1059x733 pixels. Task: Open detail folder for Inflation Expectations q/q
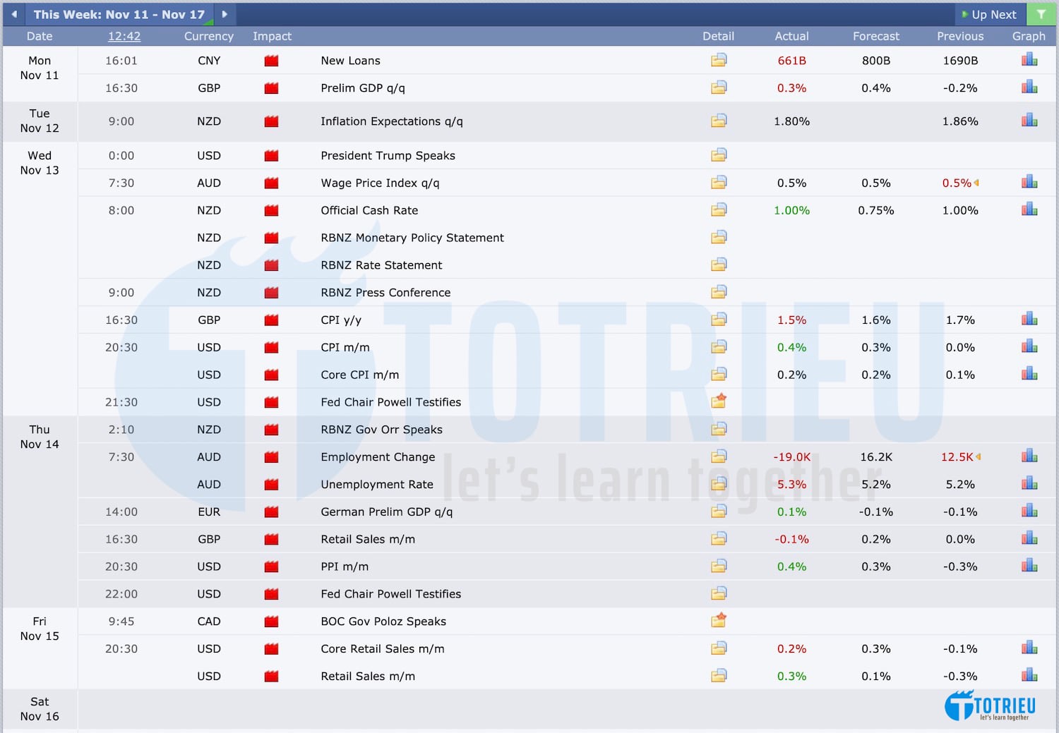point(719,121)
